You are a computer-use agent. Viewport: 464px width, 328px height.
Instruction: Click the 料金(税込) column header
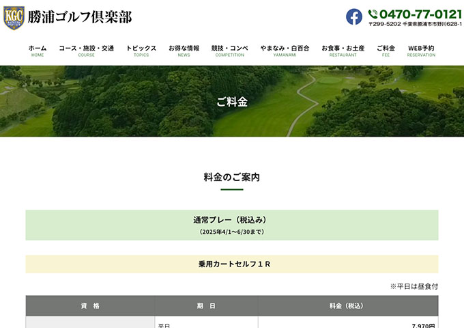click(348, 305)
